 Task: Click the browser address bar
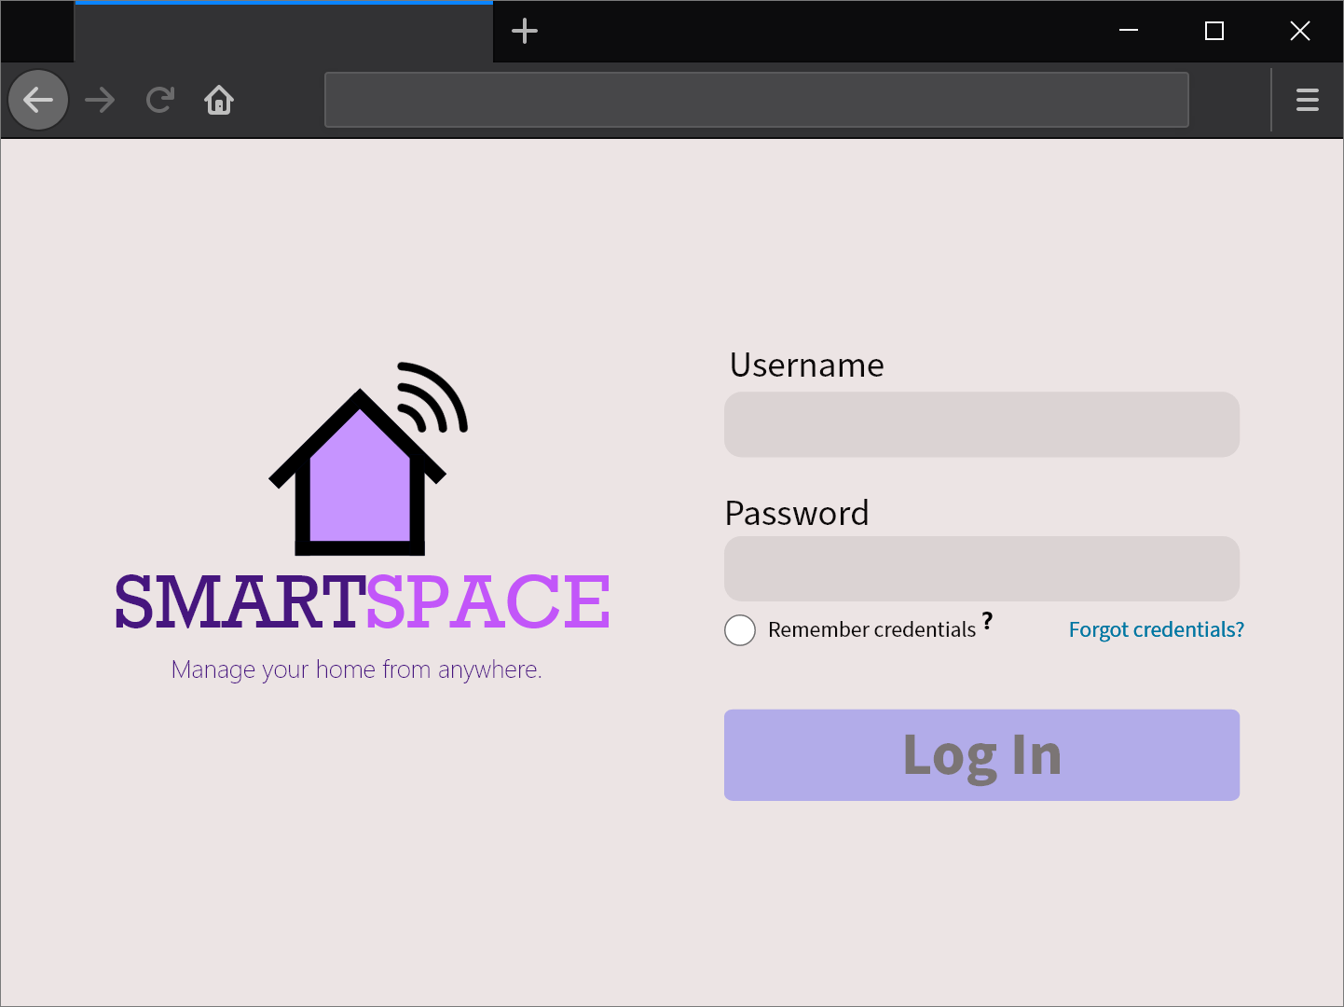point(756,100)
